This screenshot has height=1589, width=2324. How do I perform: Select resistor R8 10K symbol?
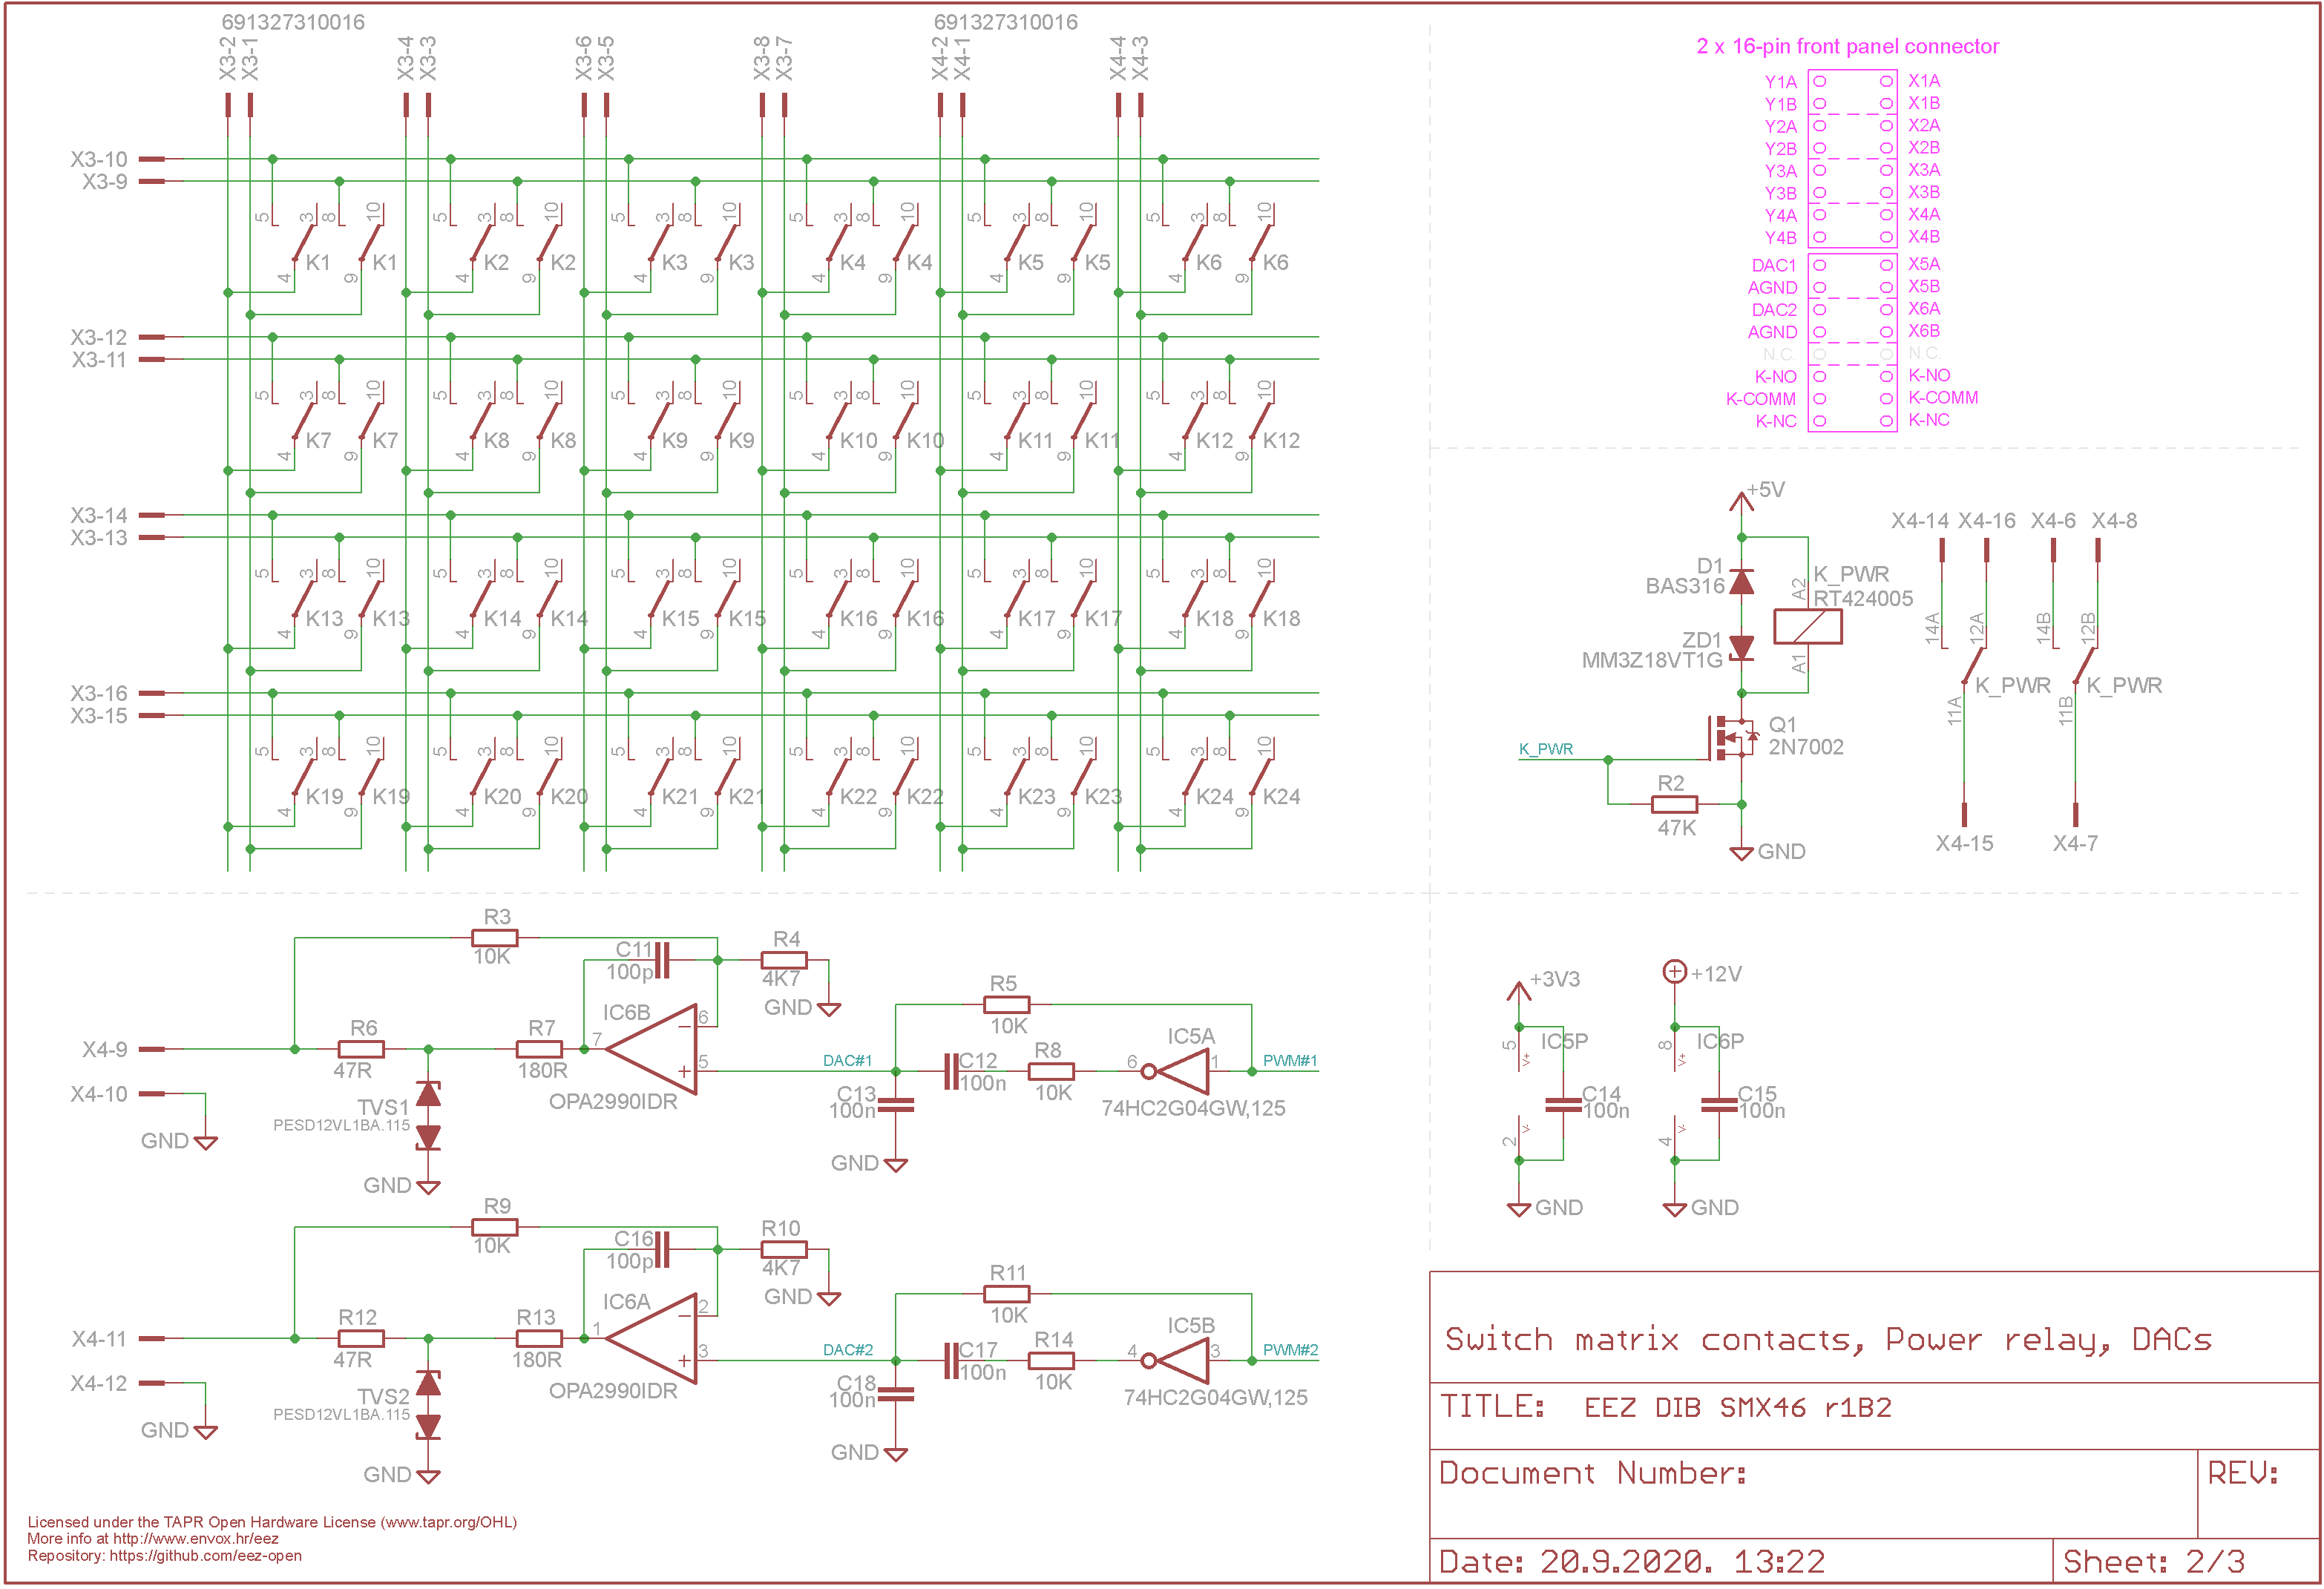tap(1051, 1071)
